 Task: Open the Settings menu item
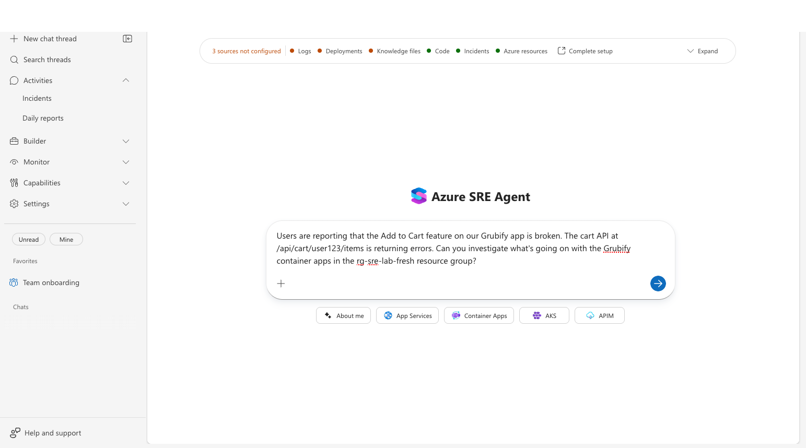tap(70, 204)
